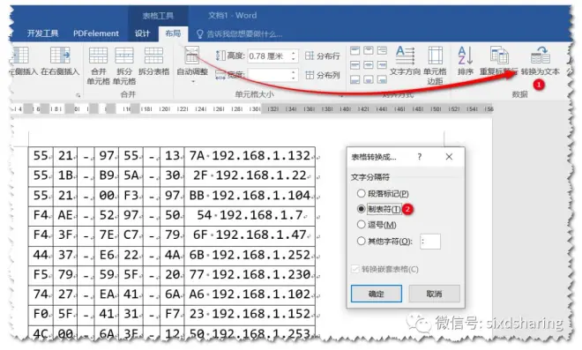
Task: Click the B9 cell in table
Action: tap(107, 175)
